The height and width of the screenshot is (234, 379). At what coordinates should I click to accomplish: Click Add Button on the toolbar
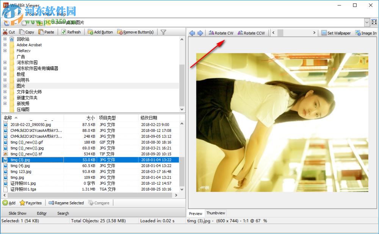tap(100, 32)
